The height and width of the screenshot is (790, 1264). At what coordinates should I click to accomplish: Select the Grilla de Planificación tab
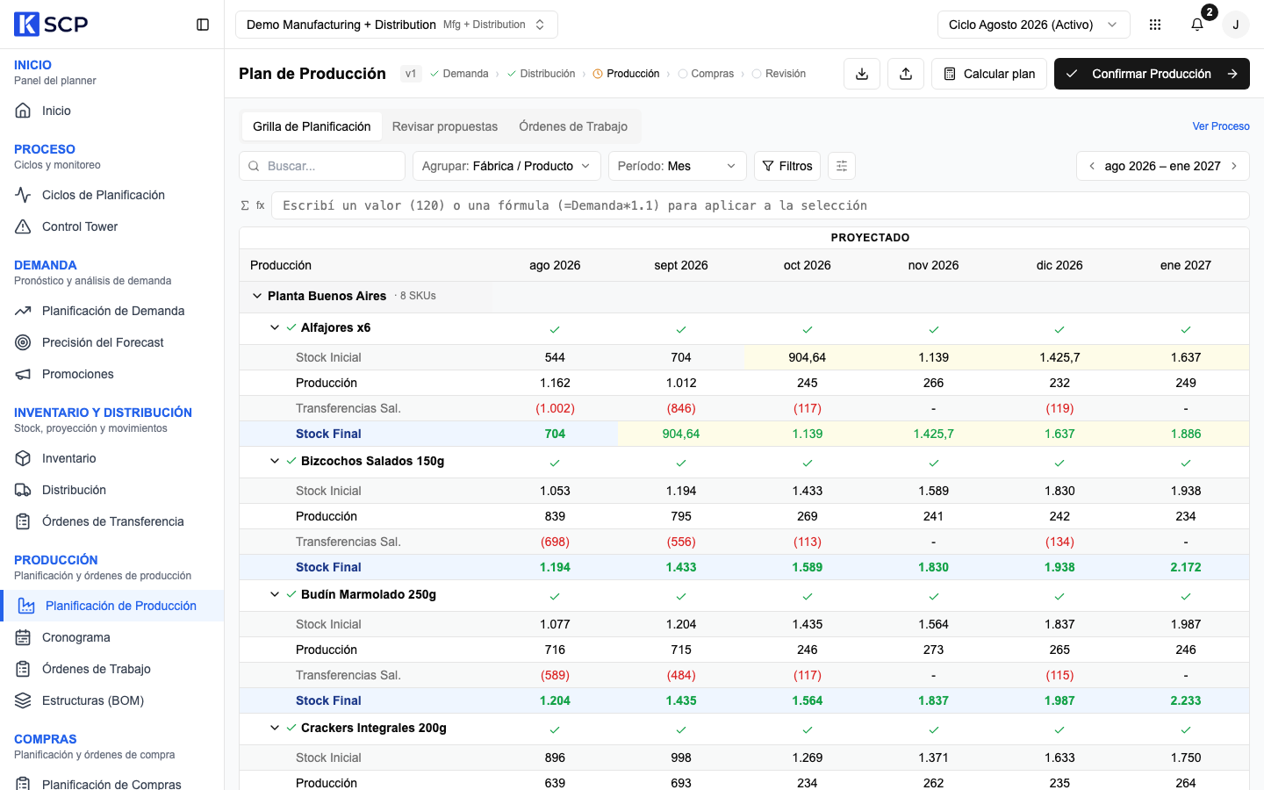pyautogui.click(x=312, y=126)
